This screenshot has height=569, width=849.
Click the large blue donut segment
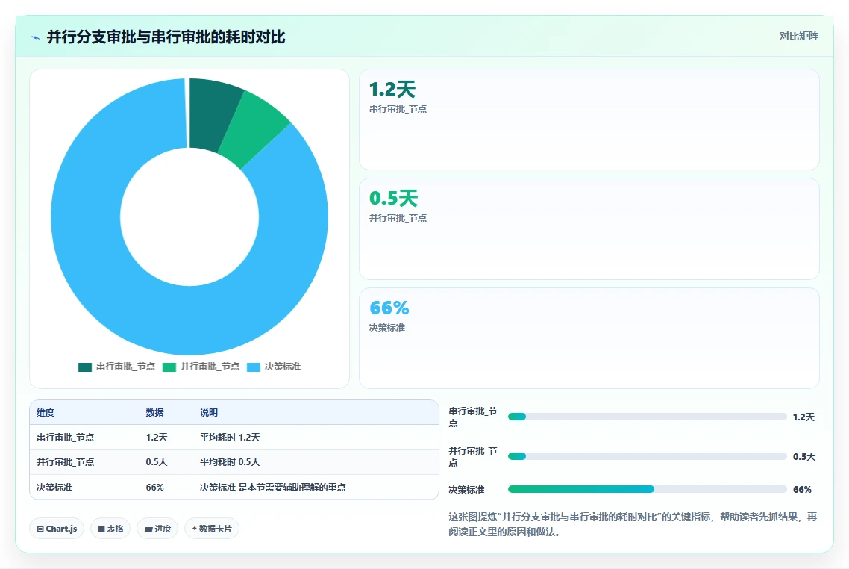click(x=189, y=320)
